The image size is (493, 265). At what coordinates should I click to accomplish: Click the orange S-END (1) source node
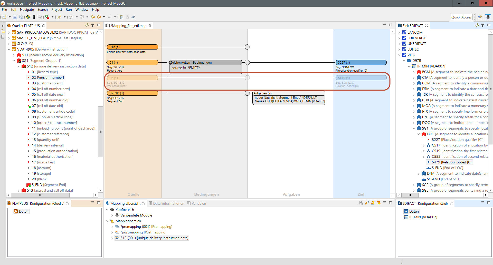tap(132, 93)
